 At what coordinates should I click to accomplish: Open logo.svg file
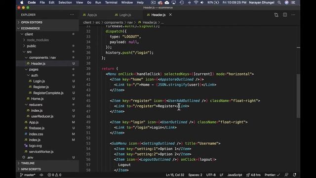[47, 145]
